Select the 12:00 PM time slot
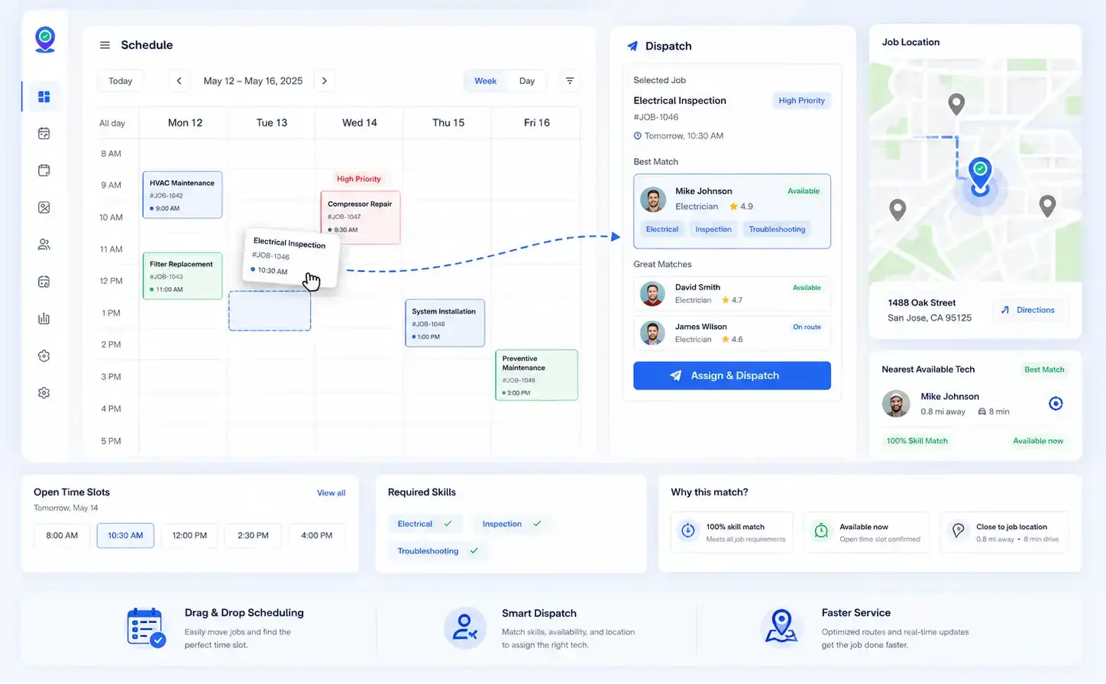 [x=189, y=536]
